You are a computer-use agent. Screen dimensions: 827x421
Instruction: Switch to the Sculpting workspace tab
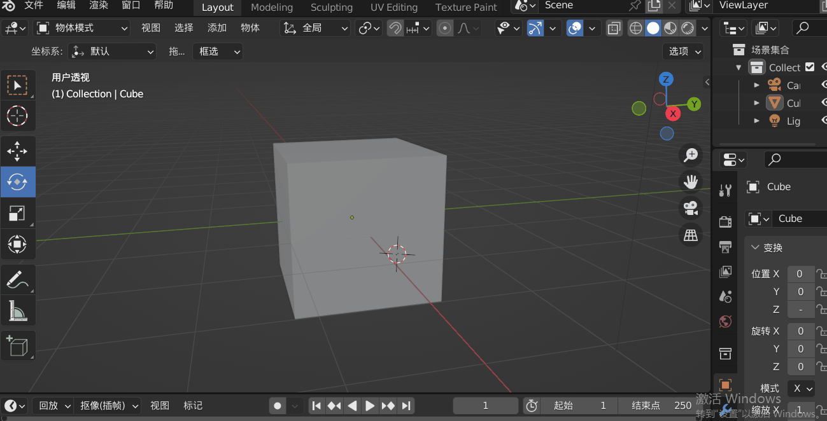click(332, 8)
